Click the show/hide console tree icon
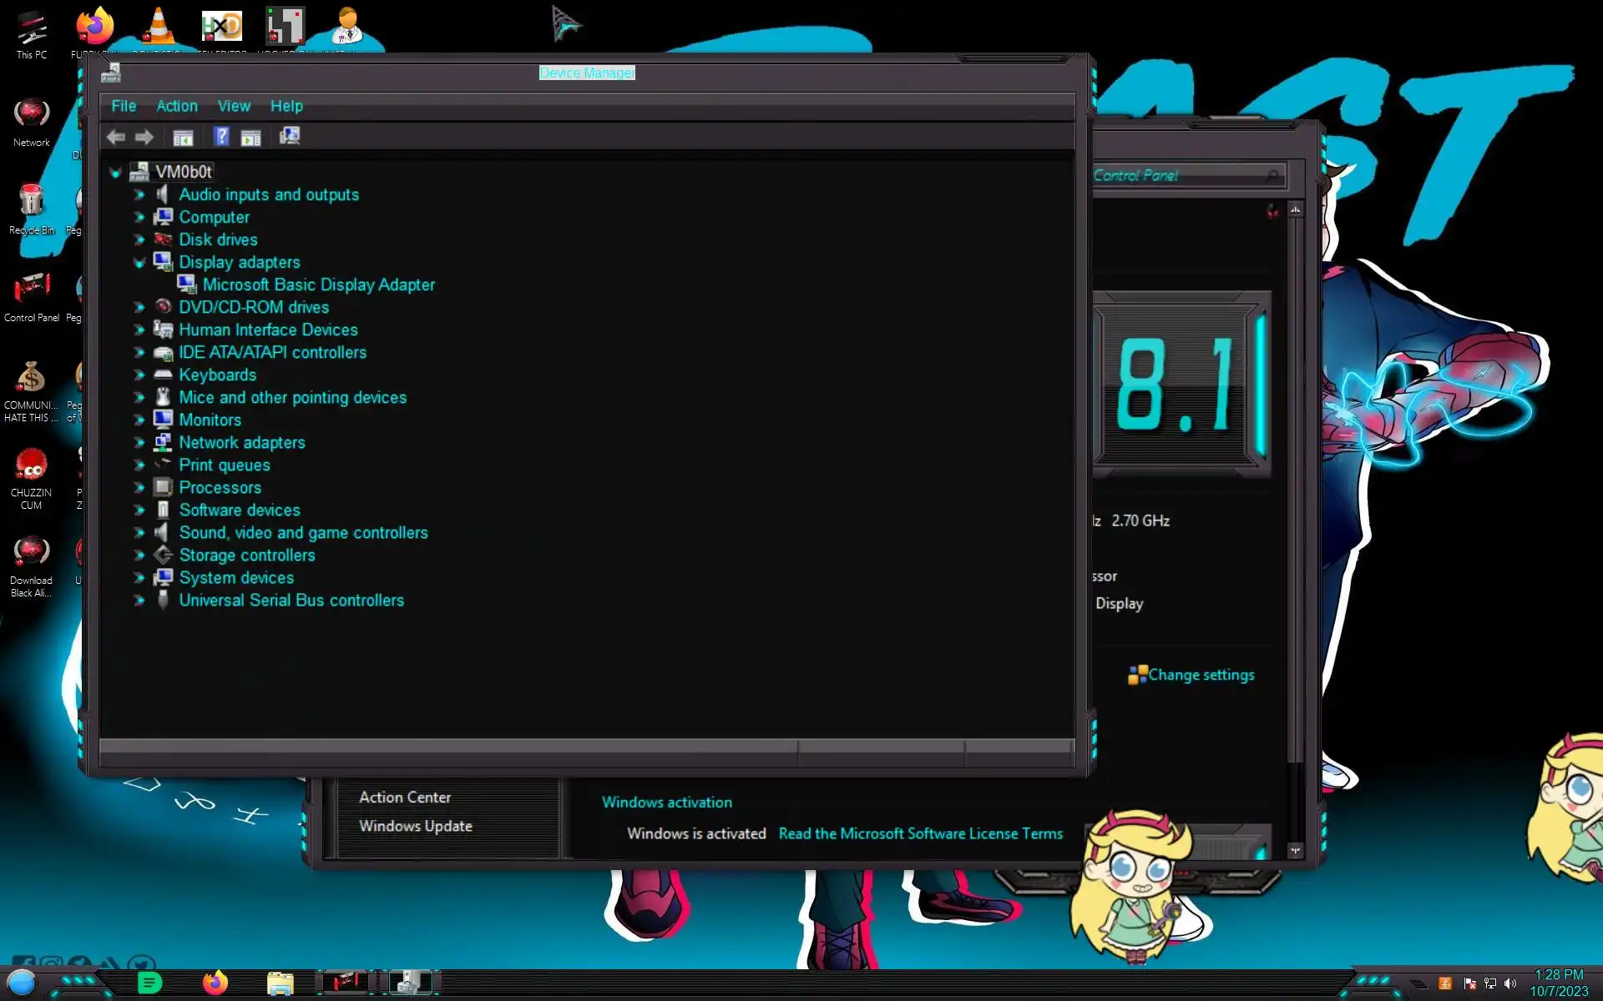 183,137
